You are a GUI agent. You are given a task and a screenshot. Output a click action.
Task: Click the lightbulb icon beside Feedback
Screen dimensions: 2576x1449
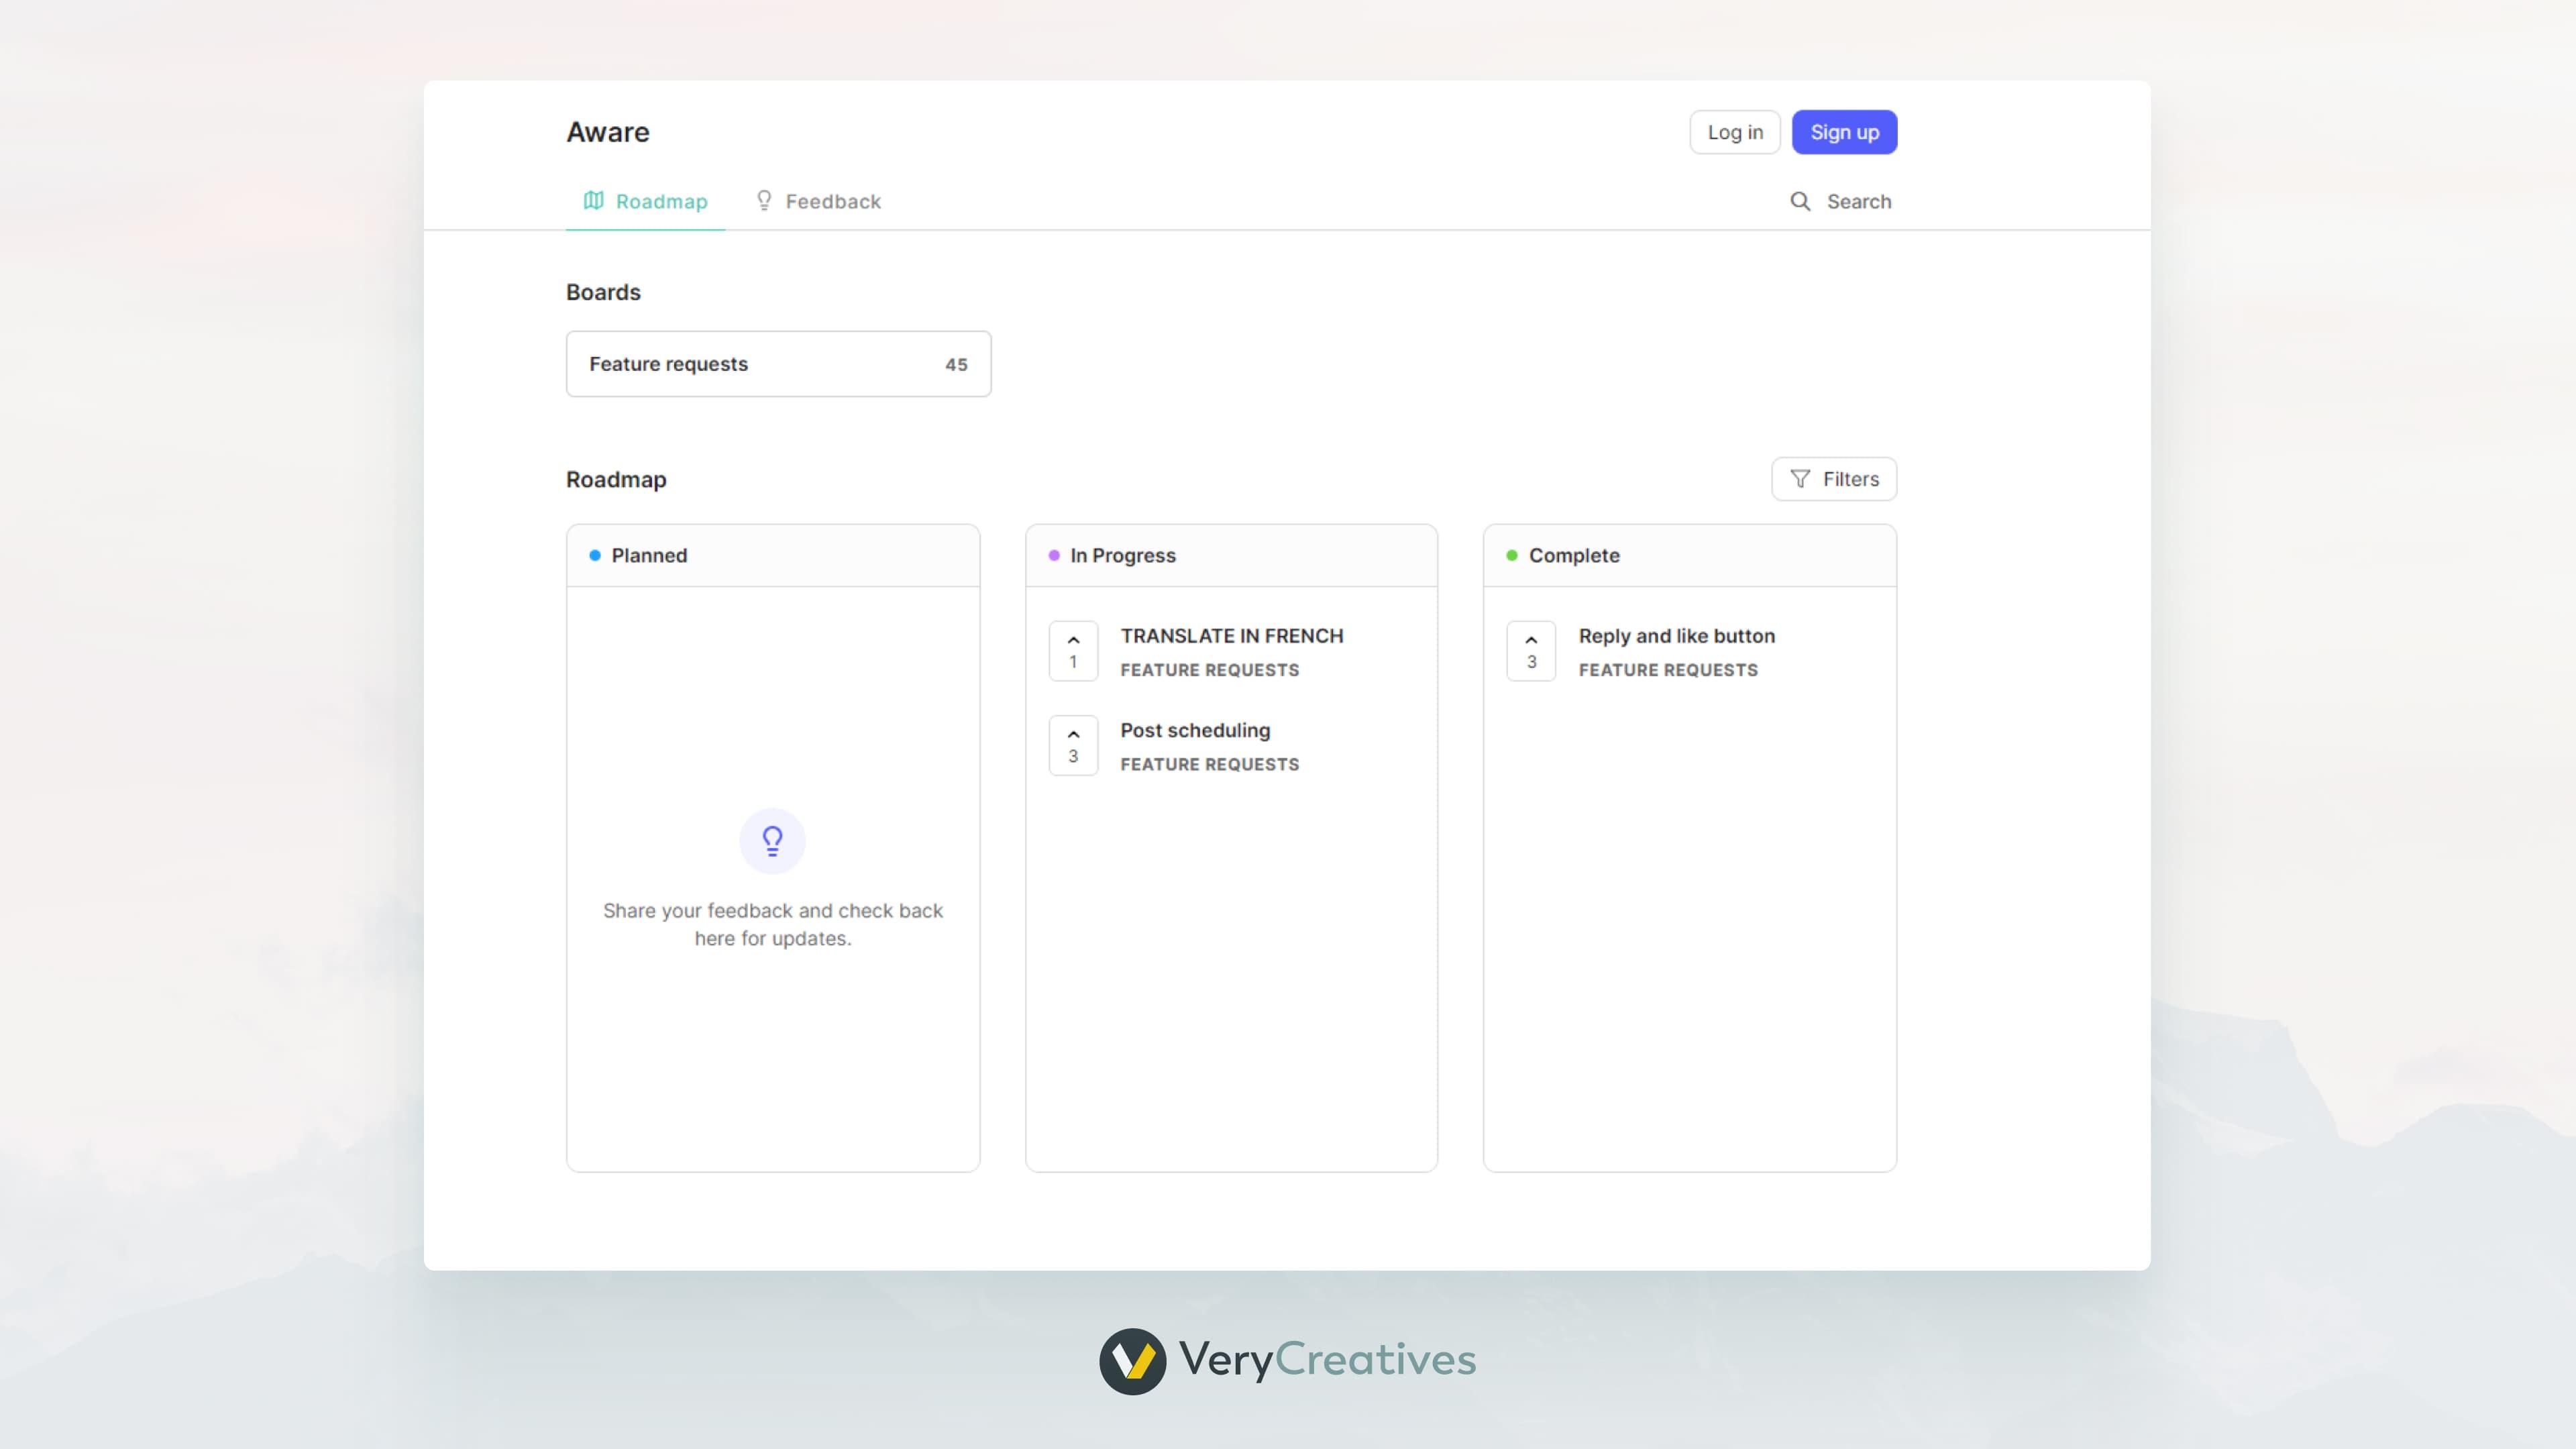click(x=764, y=200)
